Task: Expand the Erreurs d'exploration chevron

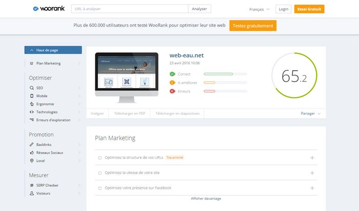Action: (x=79, y=120)
